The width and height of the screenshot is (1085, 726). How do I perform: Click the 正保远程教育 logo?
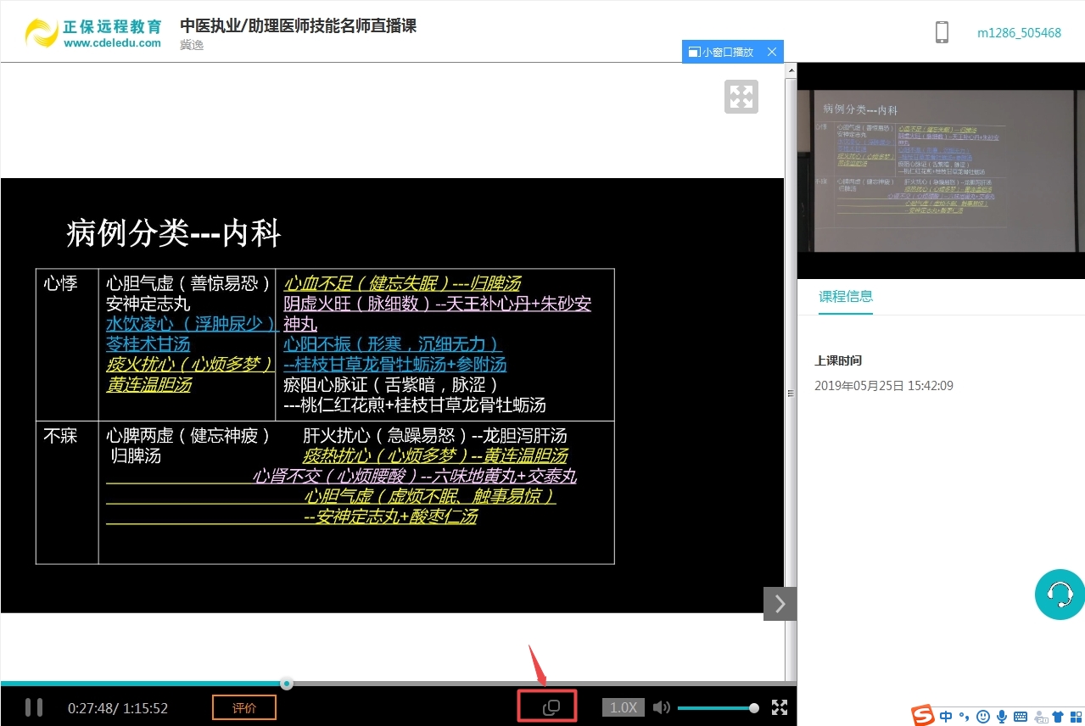93,32
